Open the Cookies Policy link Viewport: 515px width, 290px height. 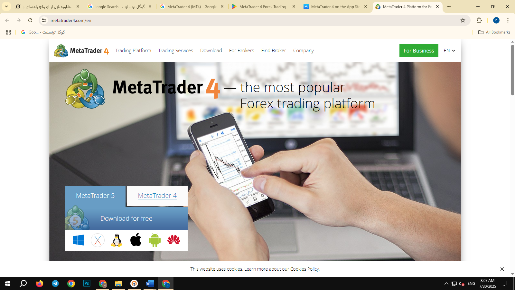(x=304, y=269)
